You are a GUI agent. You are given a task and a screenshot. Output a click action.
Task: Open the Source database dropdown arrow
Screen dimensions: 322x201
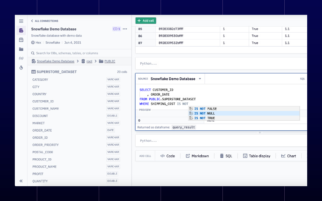coord(200,79)
